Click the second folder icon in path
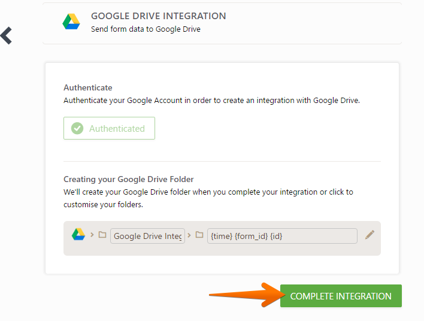Viewport: 424px width, 321px height. [x=199, y=235]
